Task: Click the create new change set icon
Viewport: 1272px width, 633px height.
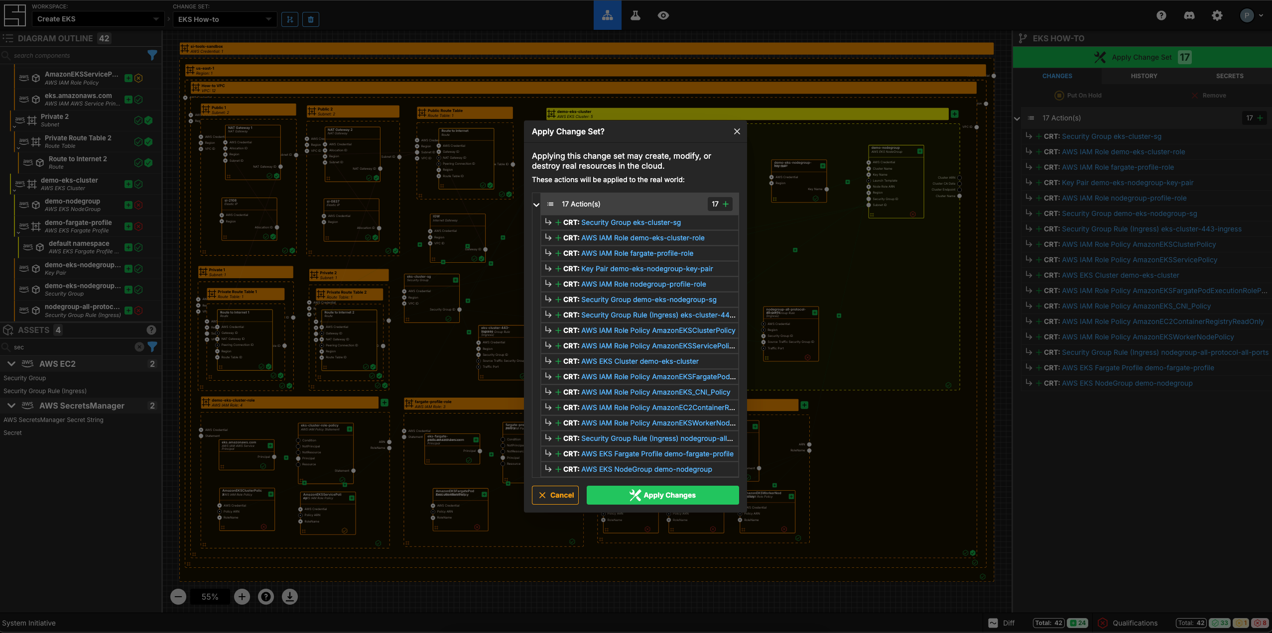Action: (x=290, y=19)
